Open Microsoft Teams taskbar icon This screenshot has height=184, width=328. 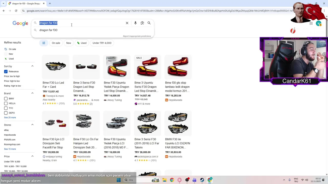click(x=194, y=180)
